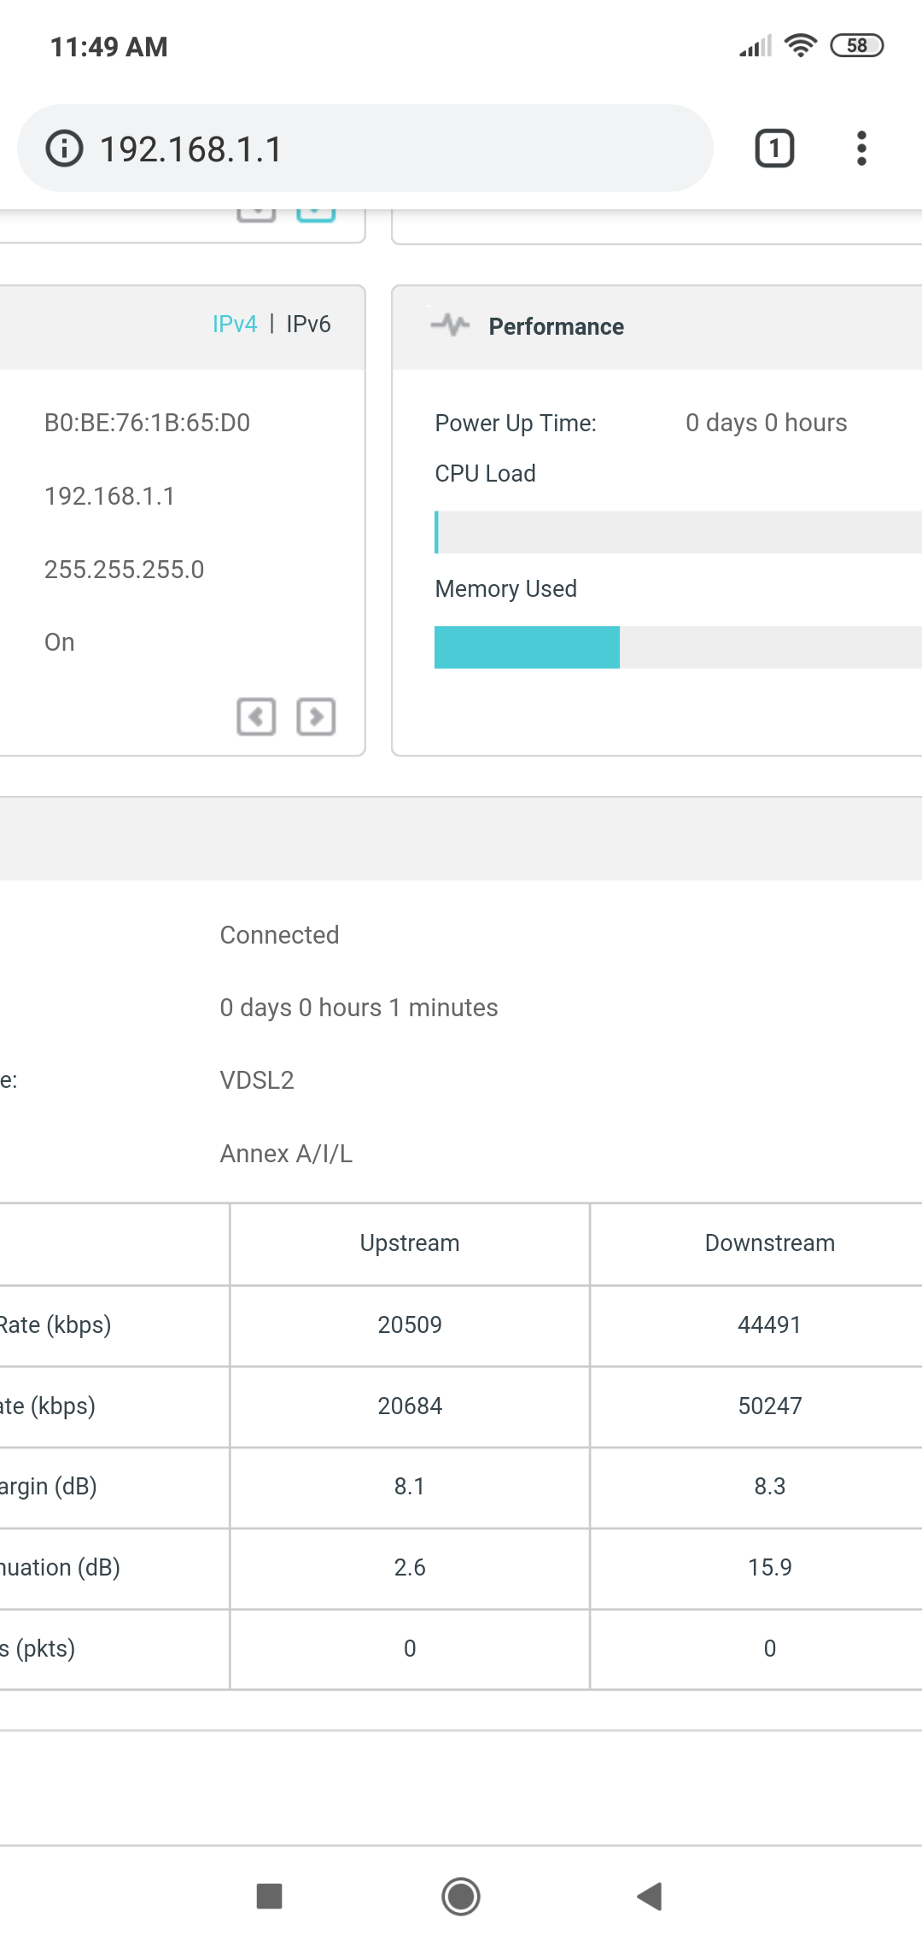Switch to the IPv6 tab
The height and width of the screenshot is (1947, 922).
(x=308, y=324)
